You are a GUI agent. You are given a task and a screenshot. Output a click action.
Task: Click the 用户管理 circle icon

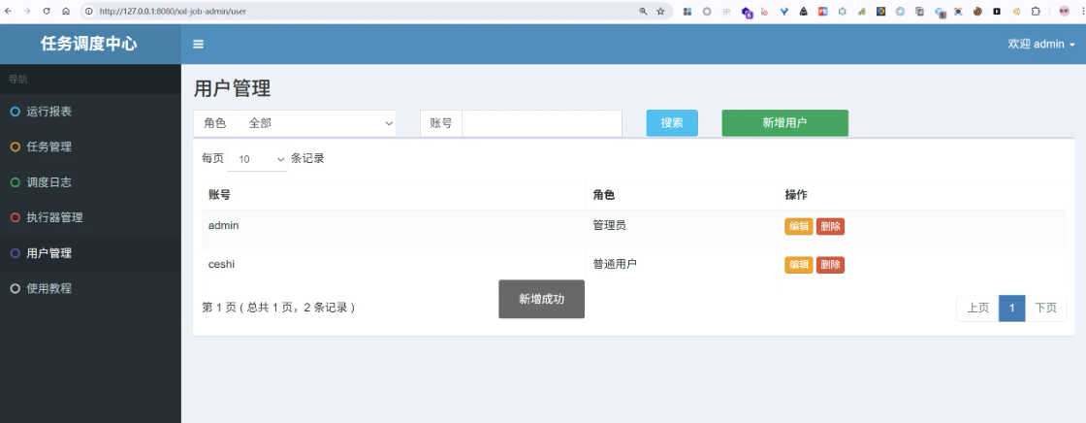coord(15,253)
